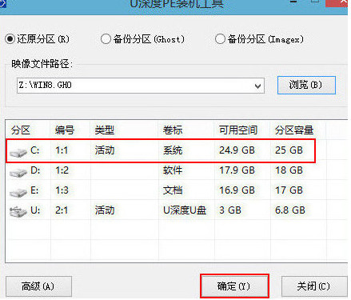This screenshot has height=300, width=351.
Task: Click the D: drive letter text
Action: (35, 170)
